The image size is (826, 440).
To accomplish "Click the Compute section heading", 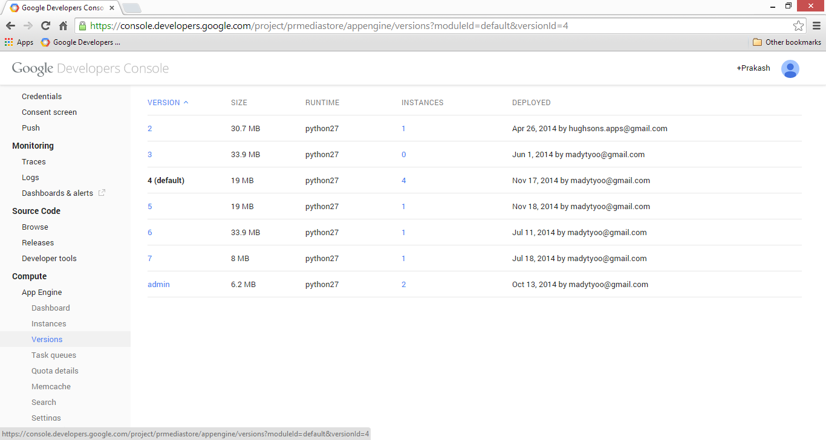I will click(29, 276).
